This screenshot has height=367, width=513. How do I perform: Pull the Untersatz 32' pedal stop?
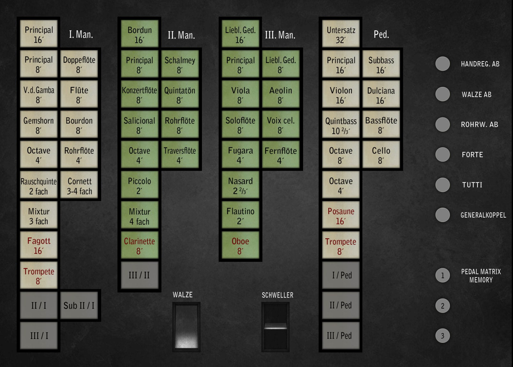341,34
